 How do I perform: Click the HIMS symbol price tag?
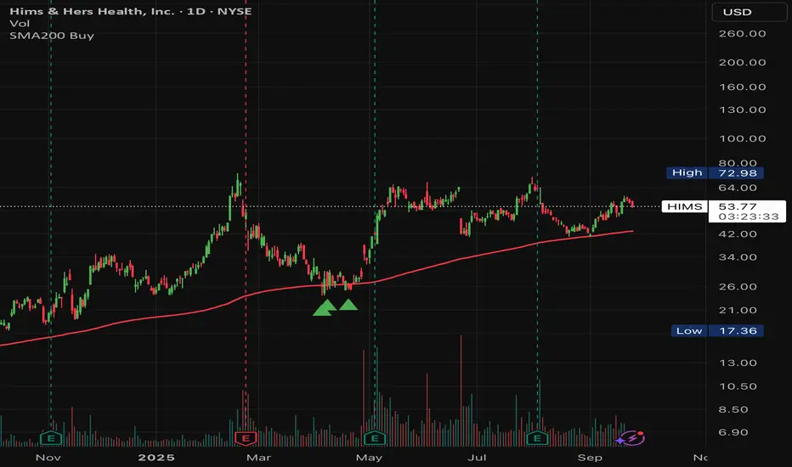click(x=684, y=206)
